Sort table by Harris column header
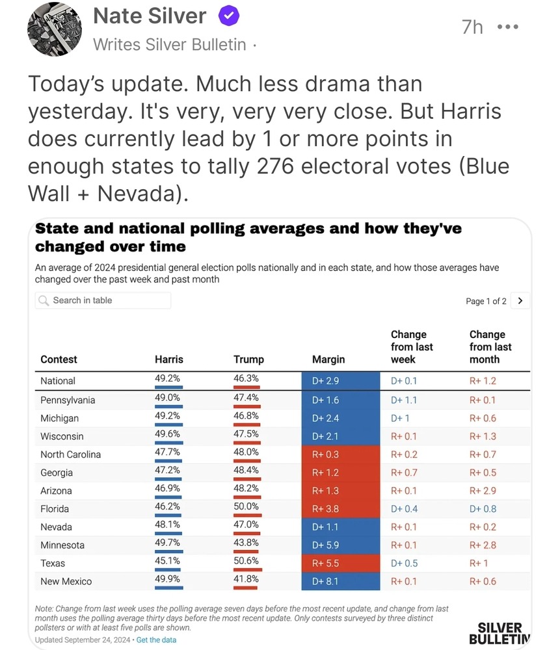This screenshot has height=650, width=560. pyautogui.click(x=169, y=359)
